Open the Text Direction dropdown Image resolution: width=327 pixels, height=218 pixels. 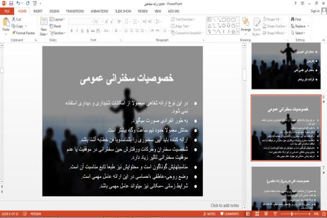click(183, 19)
